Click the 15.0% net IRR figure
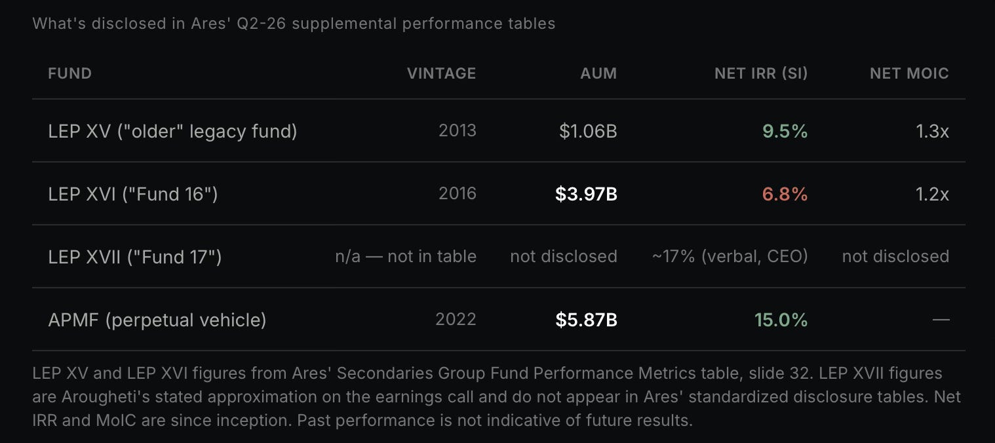The width and height of the screenshot is (995, 443). (781, 320)
